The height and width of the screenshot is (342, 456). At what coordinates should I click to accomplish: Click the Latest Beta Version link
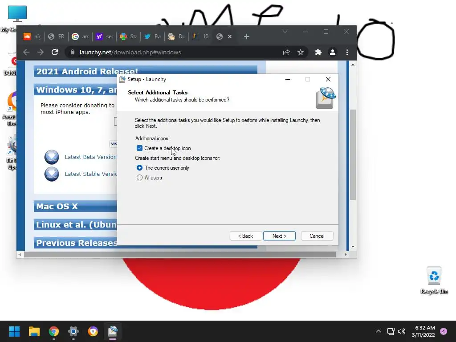(90, 157)
